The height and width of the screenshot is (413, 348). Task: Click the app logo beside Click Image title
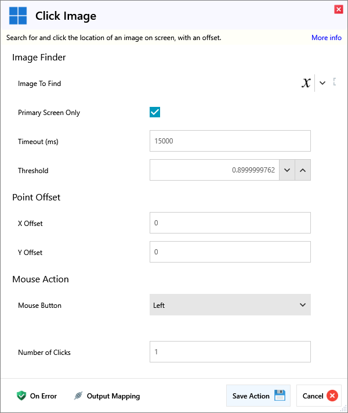18,16
